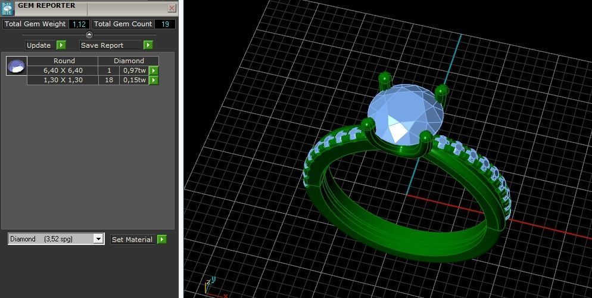Click the Round column header
The width and height of the screenshot is (592, 298).
[63, 61]
